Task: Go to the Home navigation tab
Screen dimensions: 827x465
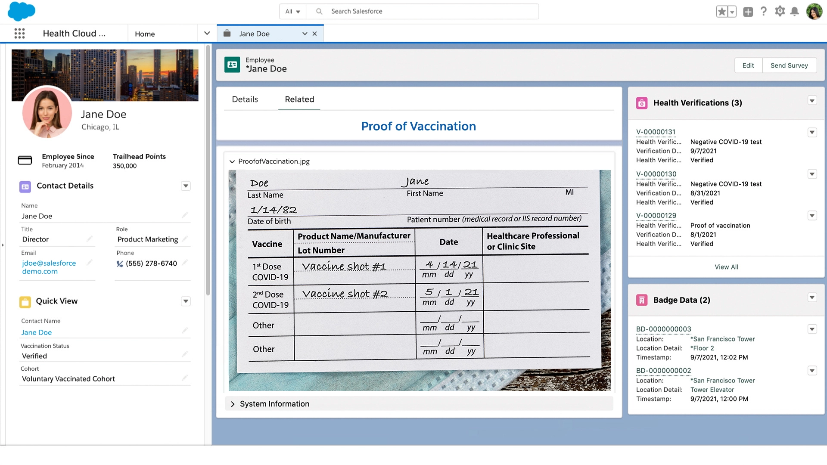Action: [x=145, y=34]
